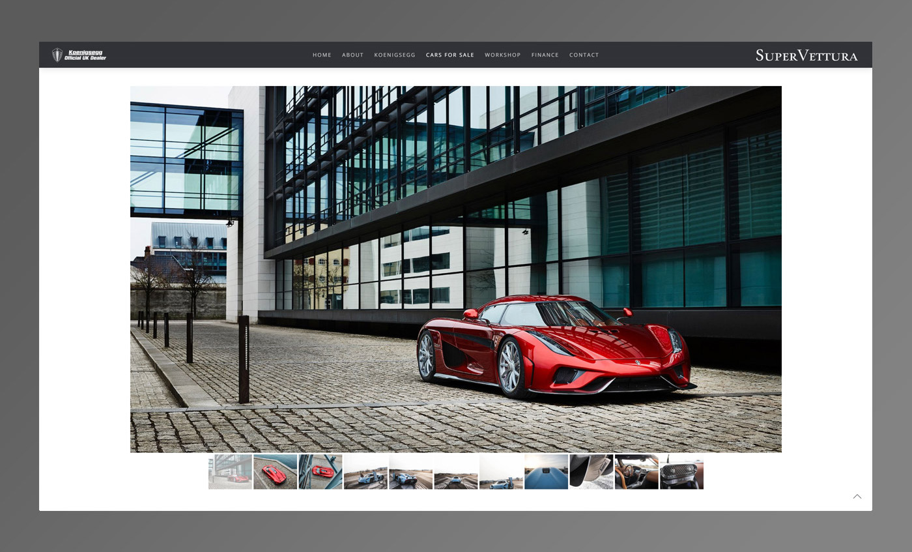Select Cars For Sale in navigation bar
Image resolution: width=912 pixels, height=552 pixels.
pyautogui.click(x=449, y=55)
